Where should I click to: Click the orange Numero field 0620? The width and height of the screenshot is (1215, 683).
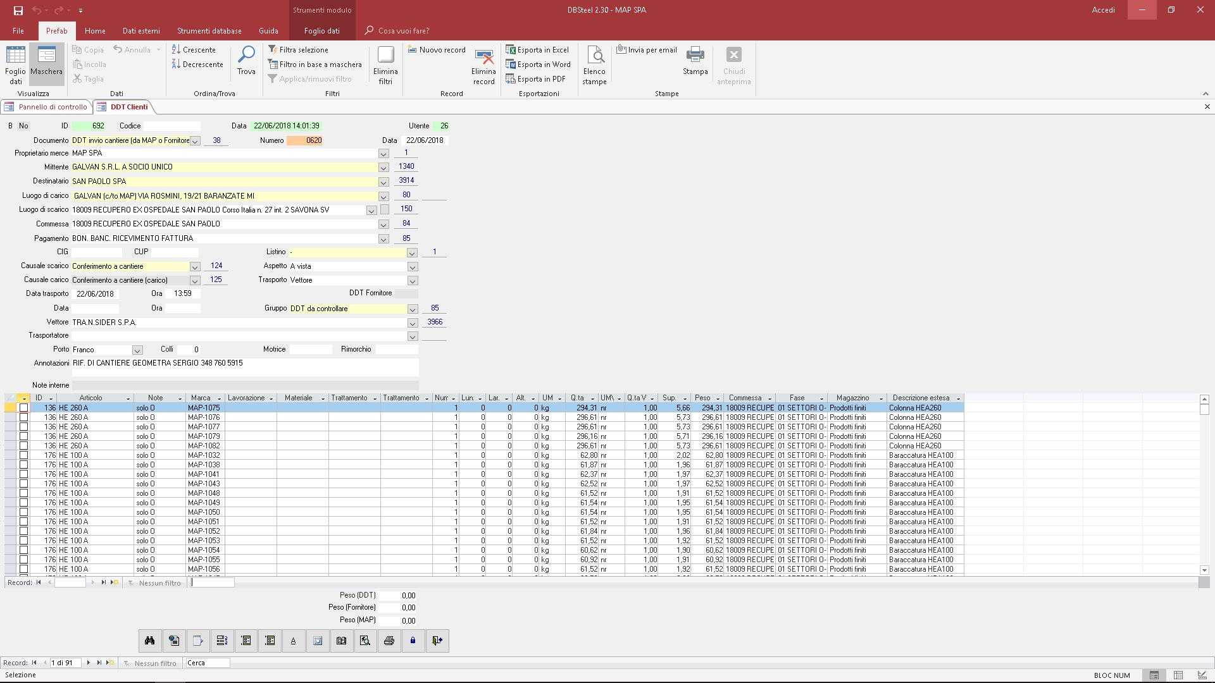click(x=304, y=140)
